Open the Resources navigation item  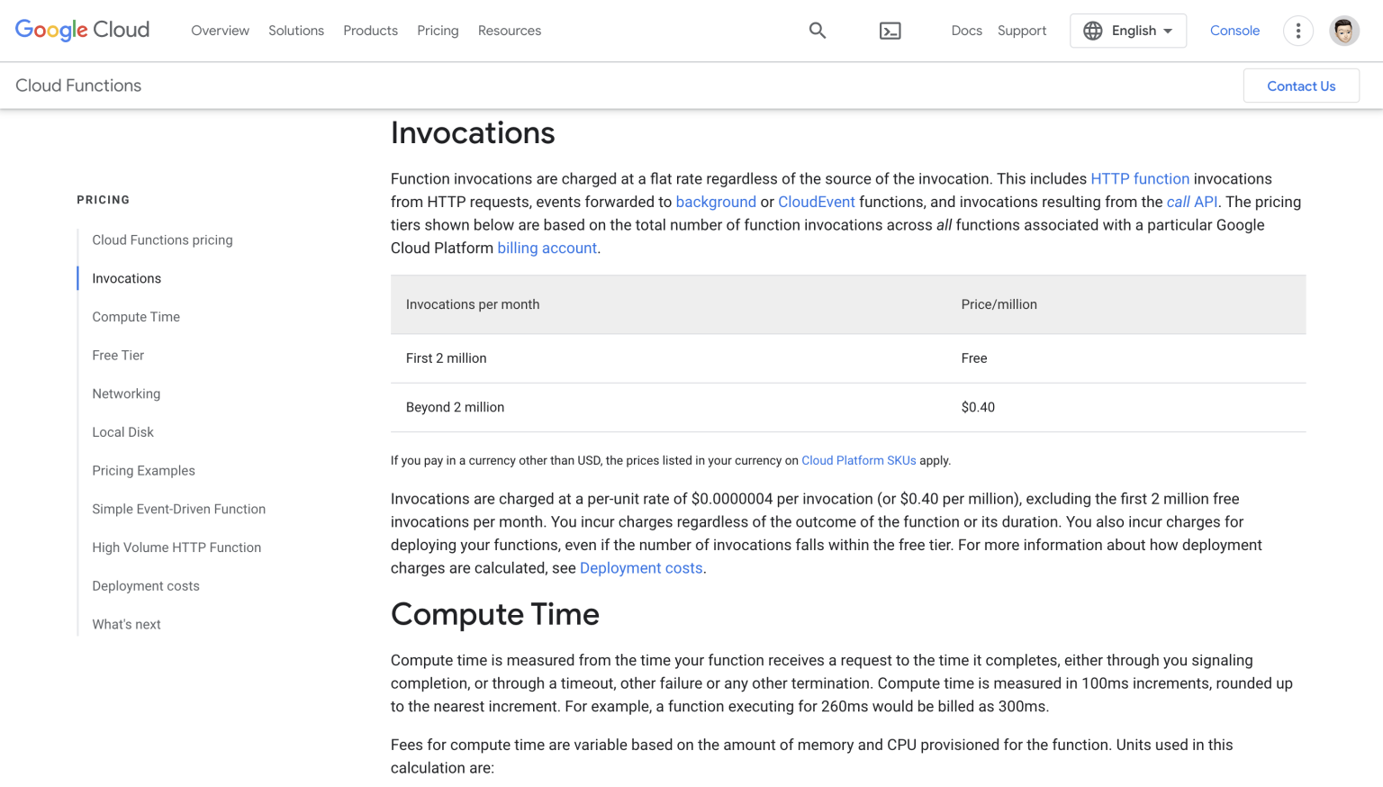[x=509, y=30]
